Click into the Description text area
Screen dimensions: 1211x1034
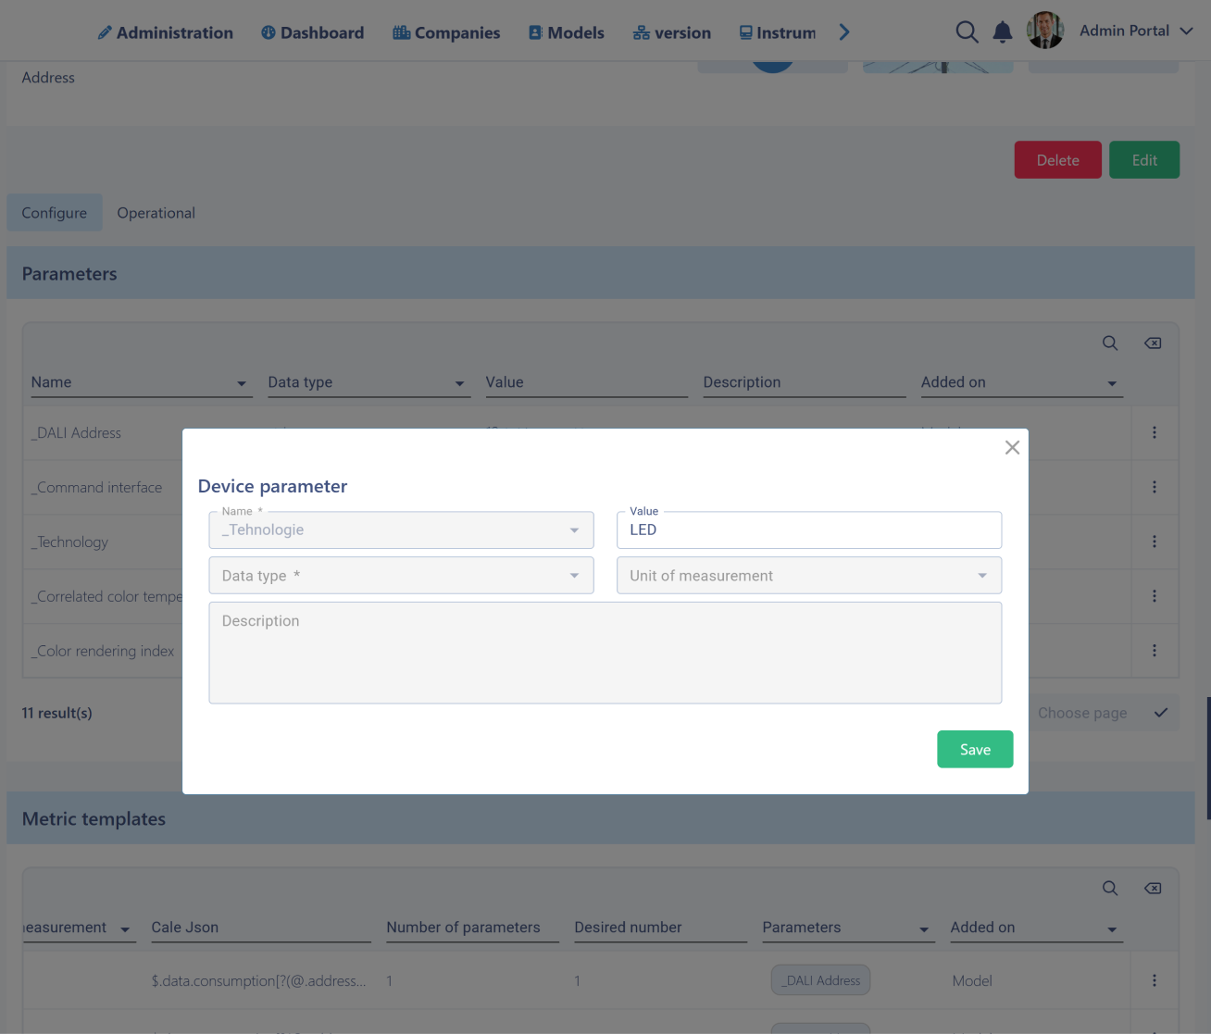coord(605,653)
